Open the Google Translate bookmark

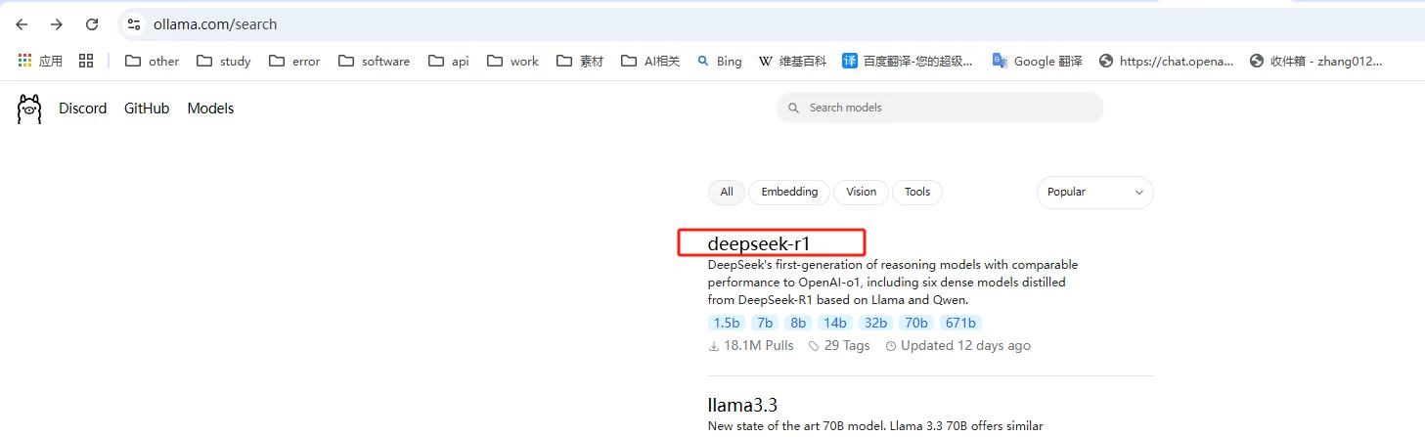1037,61
